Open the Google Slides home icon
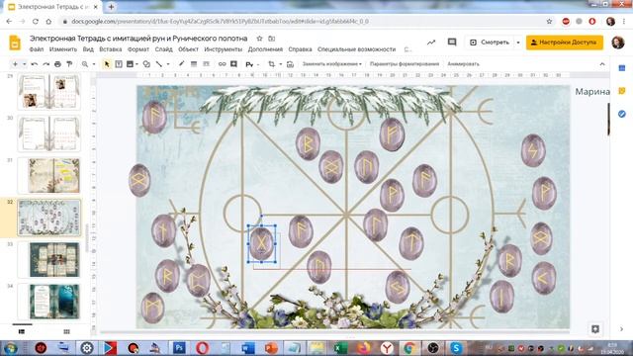The height and width of the screenshot is (356, 633). pyautogui.click(x=15, y=43)
